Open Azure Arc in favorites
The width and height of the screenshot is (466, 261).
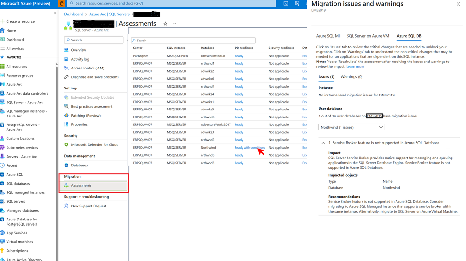14,84
